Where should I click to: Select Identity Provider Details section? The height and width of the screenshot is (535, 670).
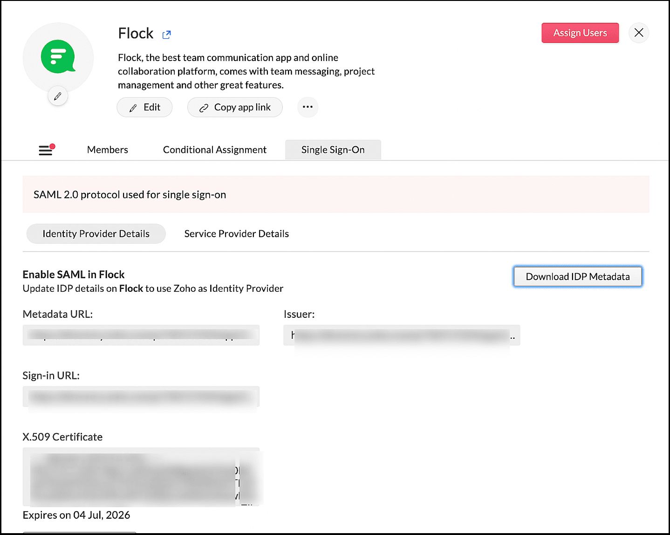(x=96, y=233)
